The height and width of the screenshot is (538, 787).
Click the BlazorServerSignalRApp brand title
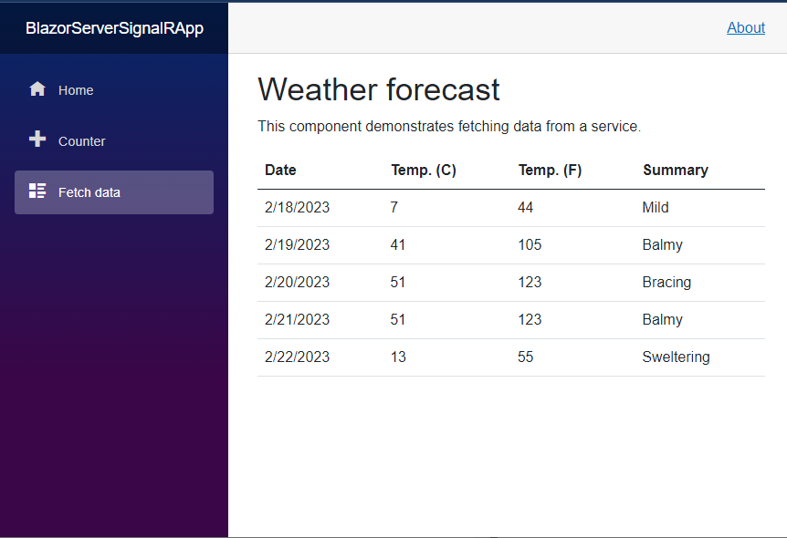114,28
